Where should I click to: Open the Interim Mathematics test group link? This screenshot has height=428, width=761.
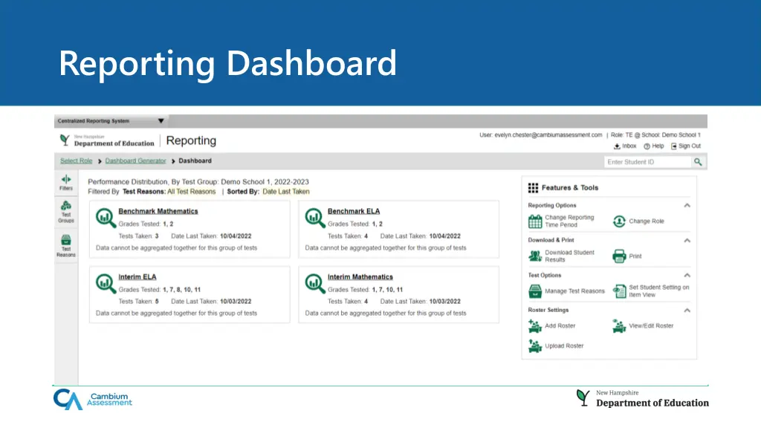(360, 276)
